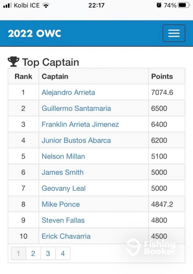This screenshot has width=193, height=274.
Task: Open Alejandro Arrieta's captain profile
Action: 68,92
